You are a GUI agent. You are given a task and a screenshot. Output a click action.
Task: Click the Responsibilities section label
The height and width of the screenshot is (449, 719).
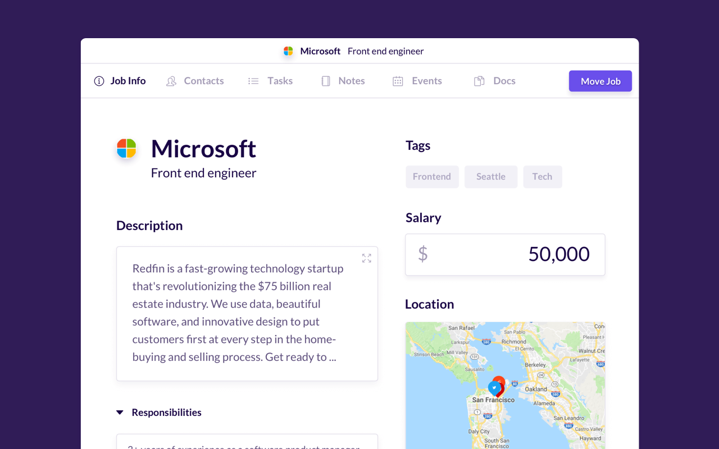pos(166,413)
